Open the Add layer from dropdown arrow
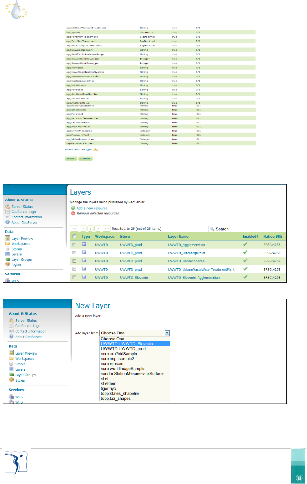The width and height of the screenshot is (307, 484). coord(167,333)
